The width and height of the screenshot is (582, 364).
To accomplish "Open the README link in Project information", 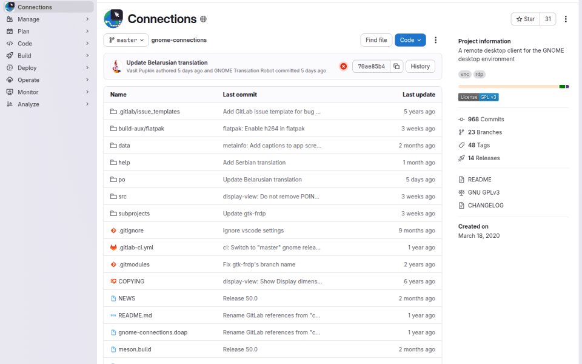I will pyautogui.click(x=480, y=180).
